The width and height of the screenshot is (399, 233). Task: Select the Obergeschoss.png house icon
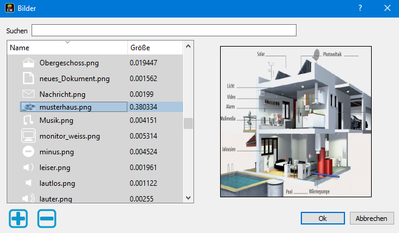point(29,63)
